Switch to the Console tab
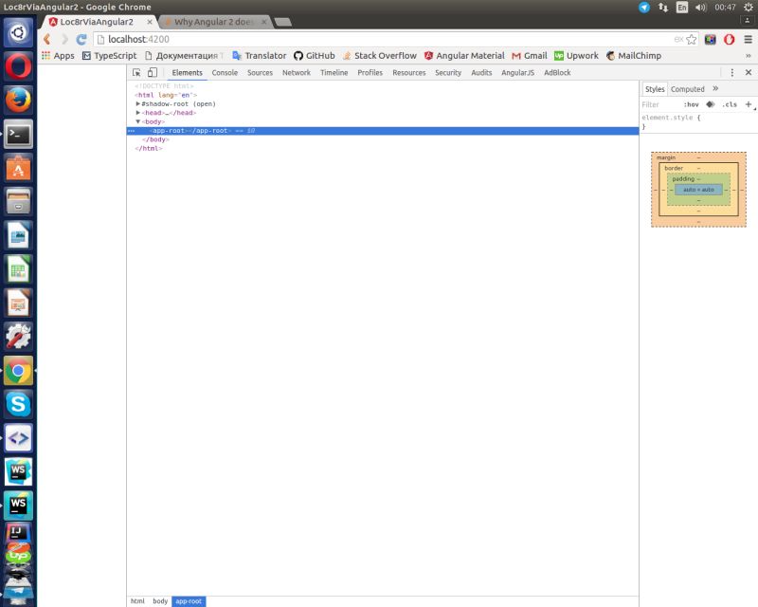 point(225,72)
